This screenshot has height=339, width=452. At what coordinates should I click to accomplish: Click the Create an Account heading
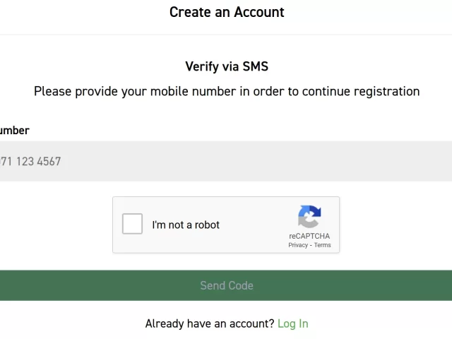(227, 12)
